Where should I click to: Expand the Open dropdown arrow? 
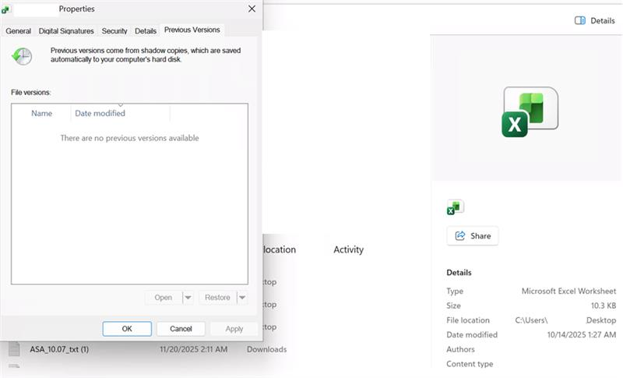pyautogui.click(x=188, y=297)
